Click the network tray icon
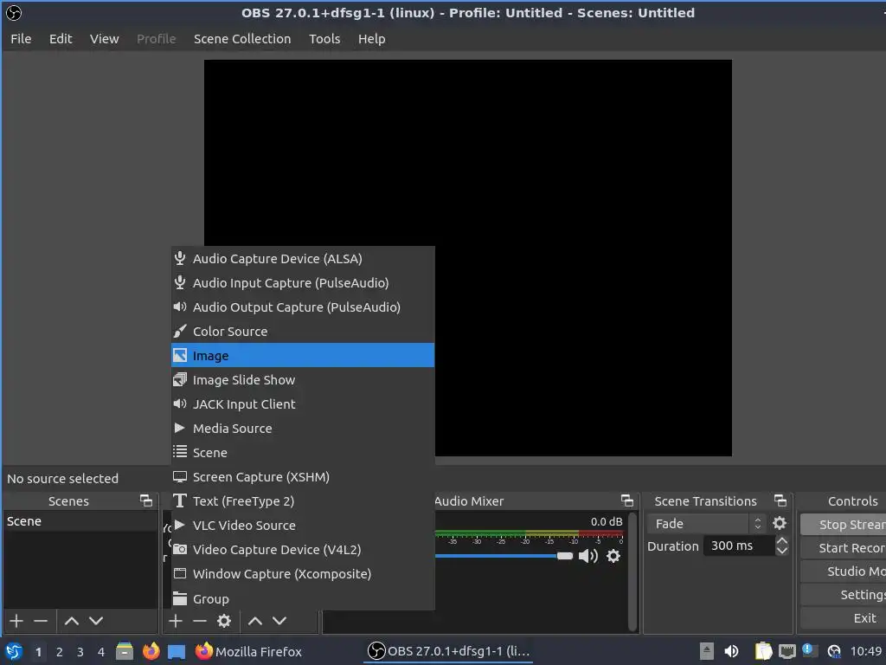This screenshot has width=886, height=665. [787, 651]
